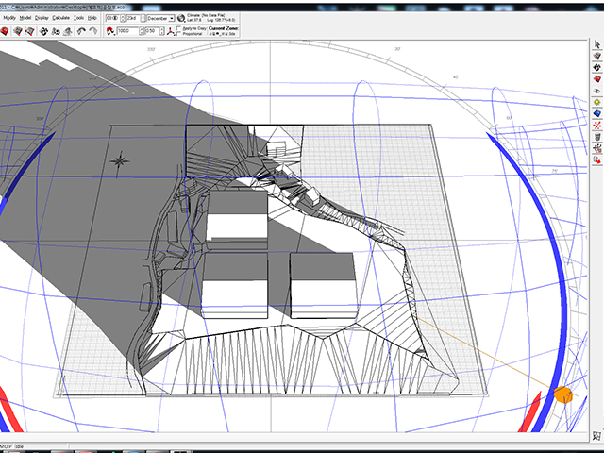Screen dimensions: 604x453
Task: Click the red XYZ axis origin icon
Action: (x=170, y=31)
